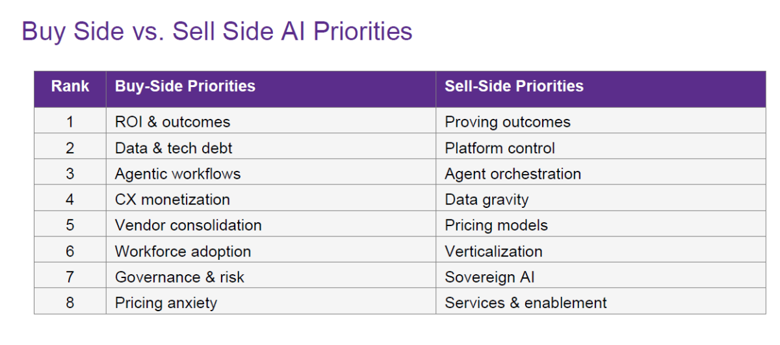This screenshot has width=780, height=345.
Task: Click the "Agent orchestration" cell
Action: (513, 174)
